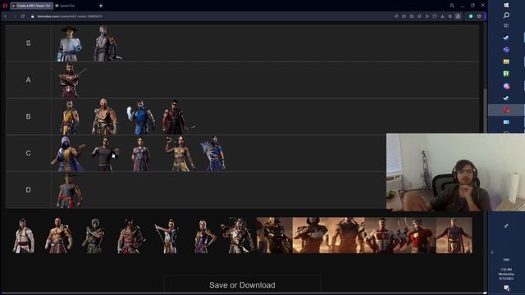
Task: Open Windows Search from taskbar
Action: 506,16
